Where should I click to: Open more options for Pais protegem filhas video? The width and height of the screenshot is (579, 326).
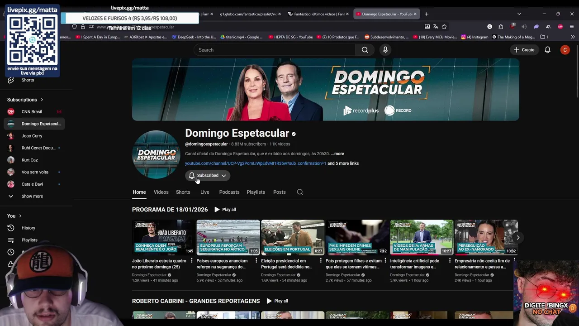point(385,261)
